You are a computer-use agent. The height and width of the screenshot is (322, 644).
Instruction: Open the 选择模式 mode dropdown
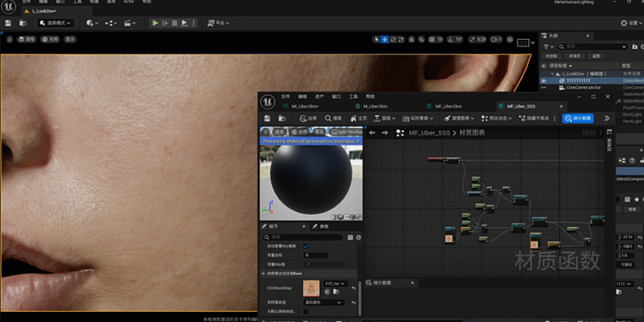56,23
